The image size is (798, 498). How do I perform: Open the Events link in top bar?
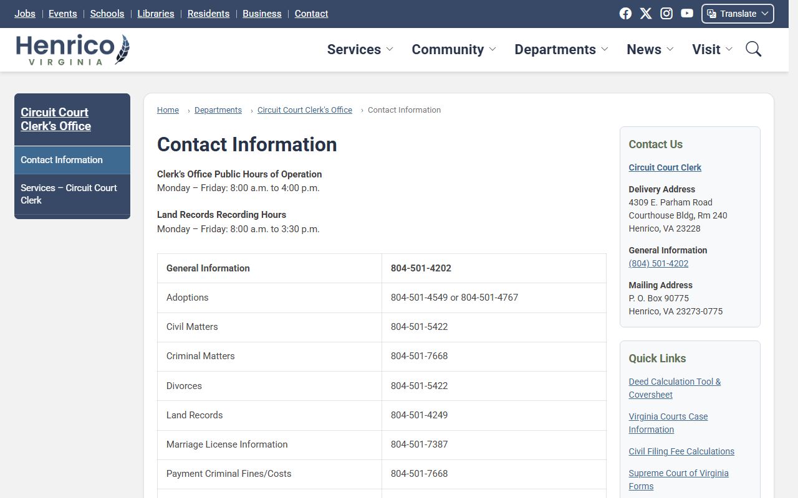pos(63,14)
